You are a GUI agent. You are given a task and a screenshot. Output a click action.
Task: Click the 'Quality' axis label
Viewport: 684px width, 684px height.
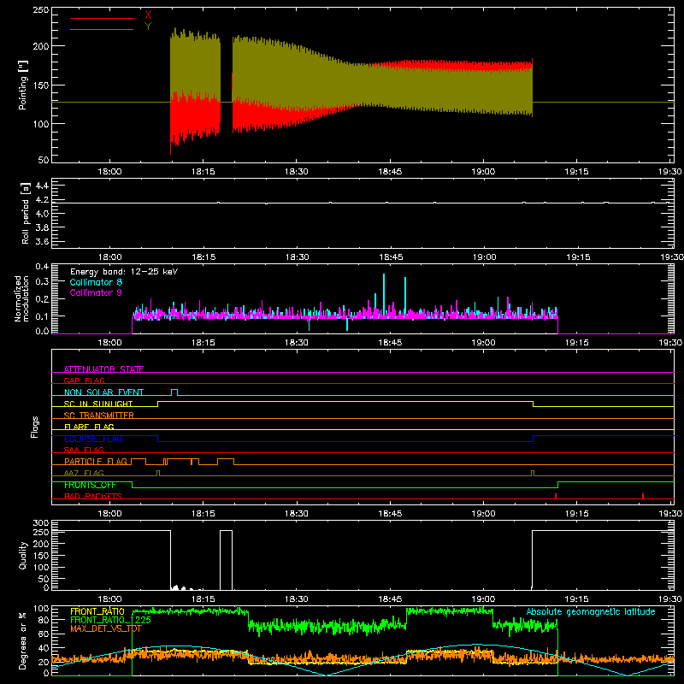[x=23, y=555]
